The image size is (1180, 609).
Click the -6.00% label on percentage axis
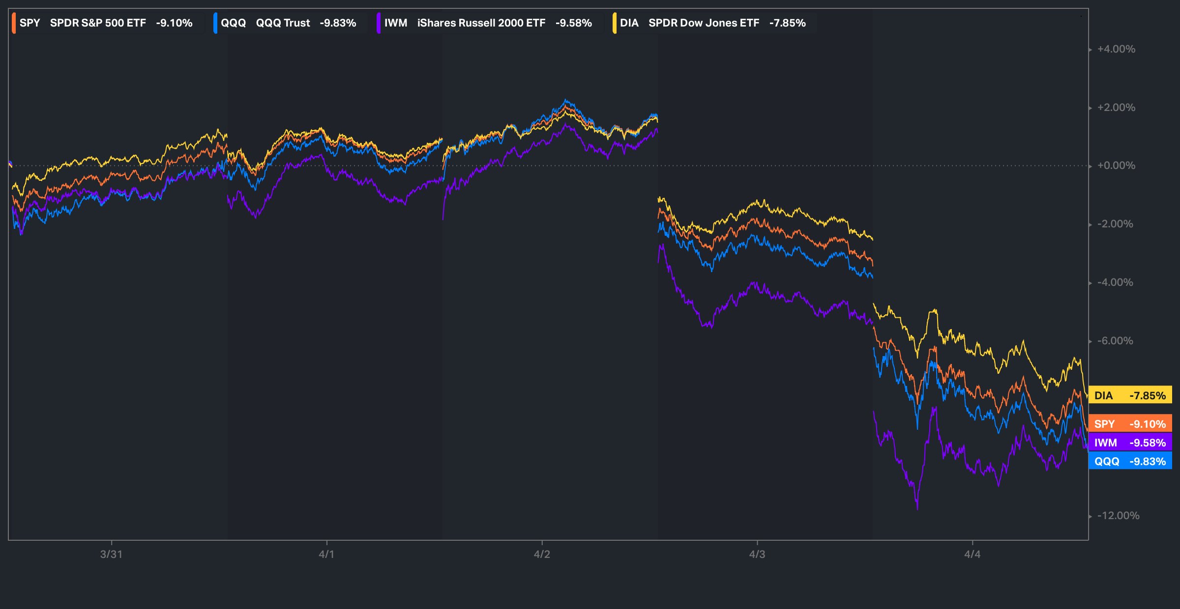[1115, 341]
